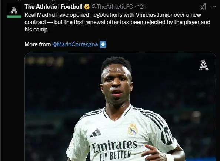Open the three-dot more options menu

213,7
